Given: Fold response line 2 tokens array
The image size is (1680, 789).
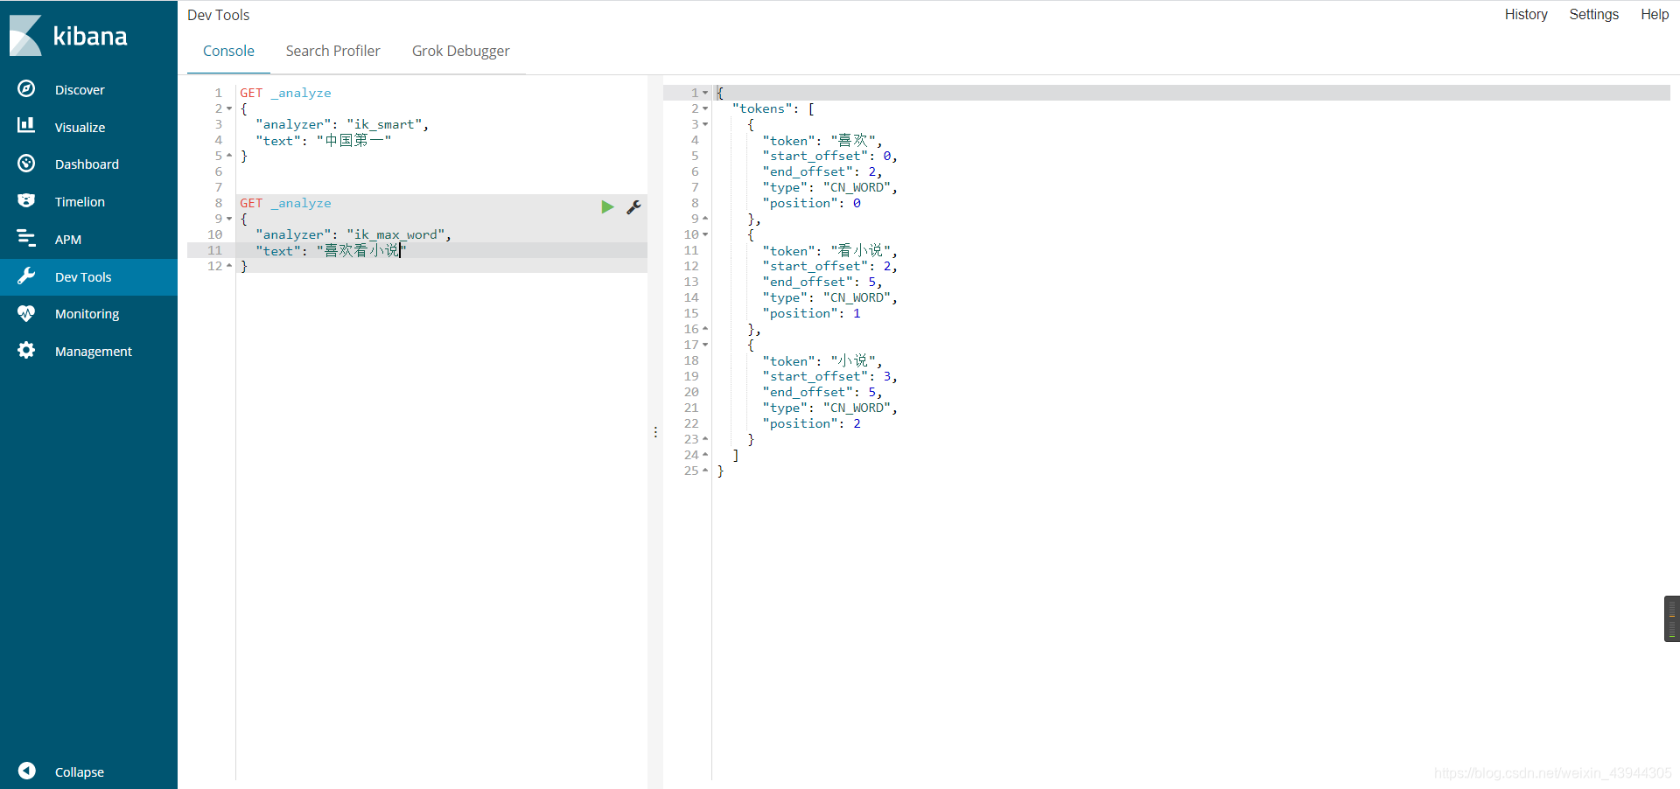Looking at the screenshot, I should (705, 108).
